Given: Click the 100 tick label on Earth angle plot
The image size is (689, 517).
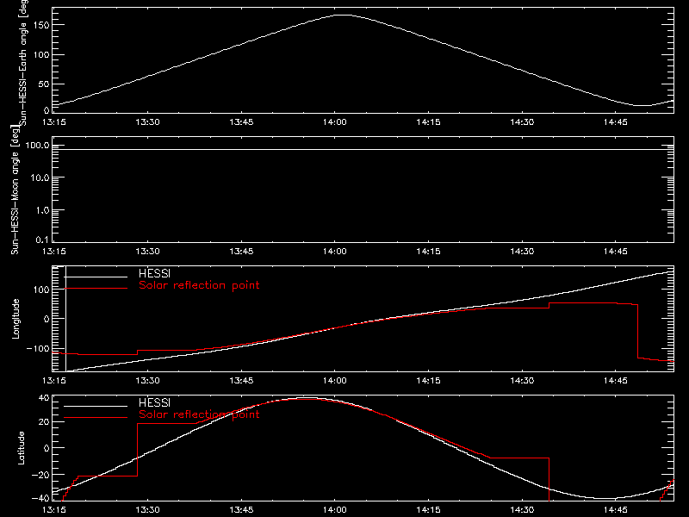Looking at the screenshot, I should (41, 55).
